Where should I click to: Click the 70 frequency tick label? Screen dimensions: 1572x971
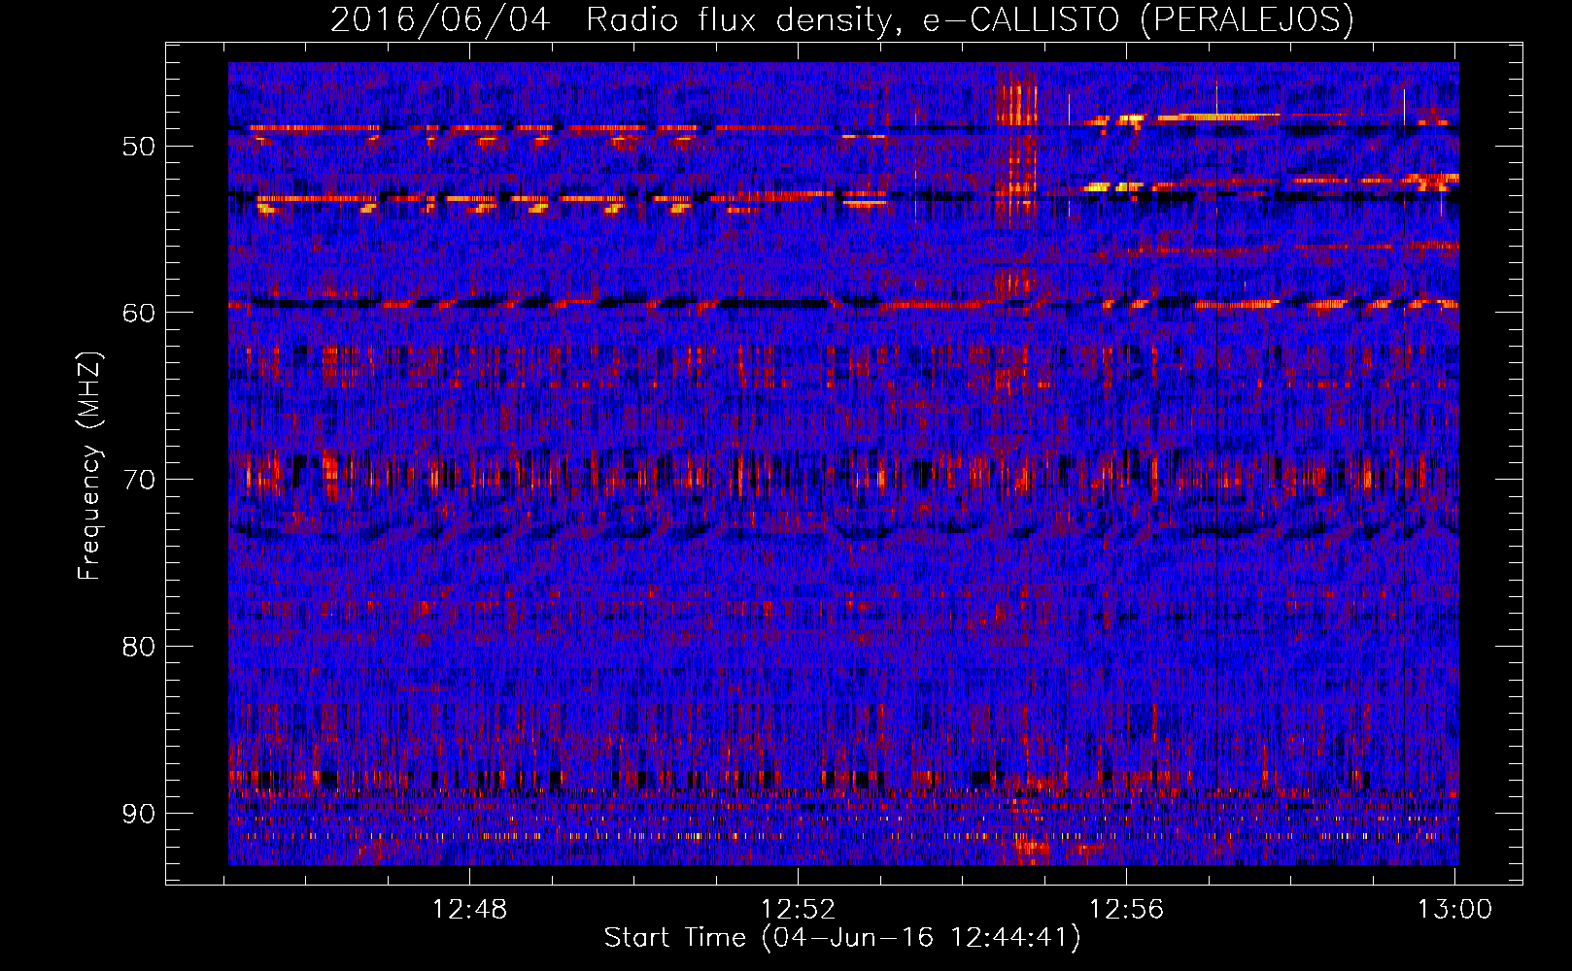[x=139, y=480]
